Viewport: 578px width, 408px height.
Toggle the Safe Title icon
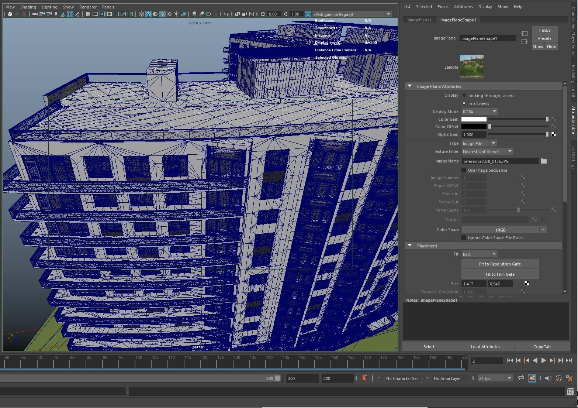[x=130, y=14]
